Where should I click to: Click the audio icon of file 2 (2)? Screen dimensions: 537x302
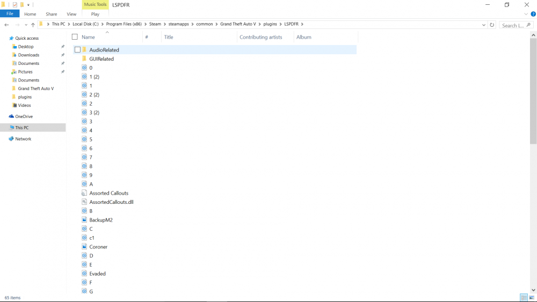coord(84,94)
